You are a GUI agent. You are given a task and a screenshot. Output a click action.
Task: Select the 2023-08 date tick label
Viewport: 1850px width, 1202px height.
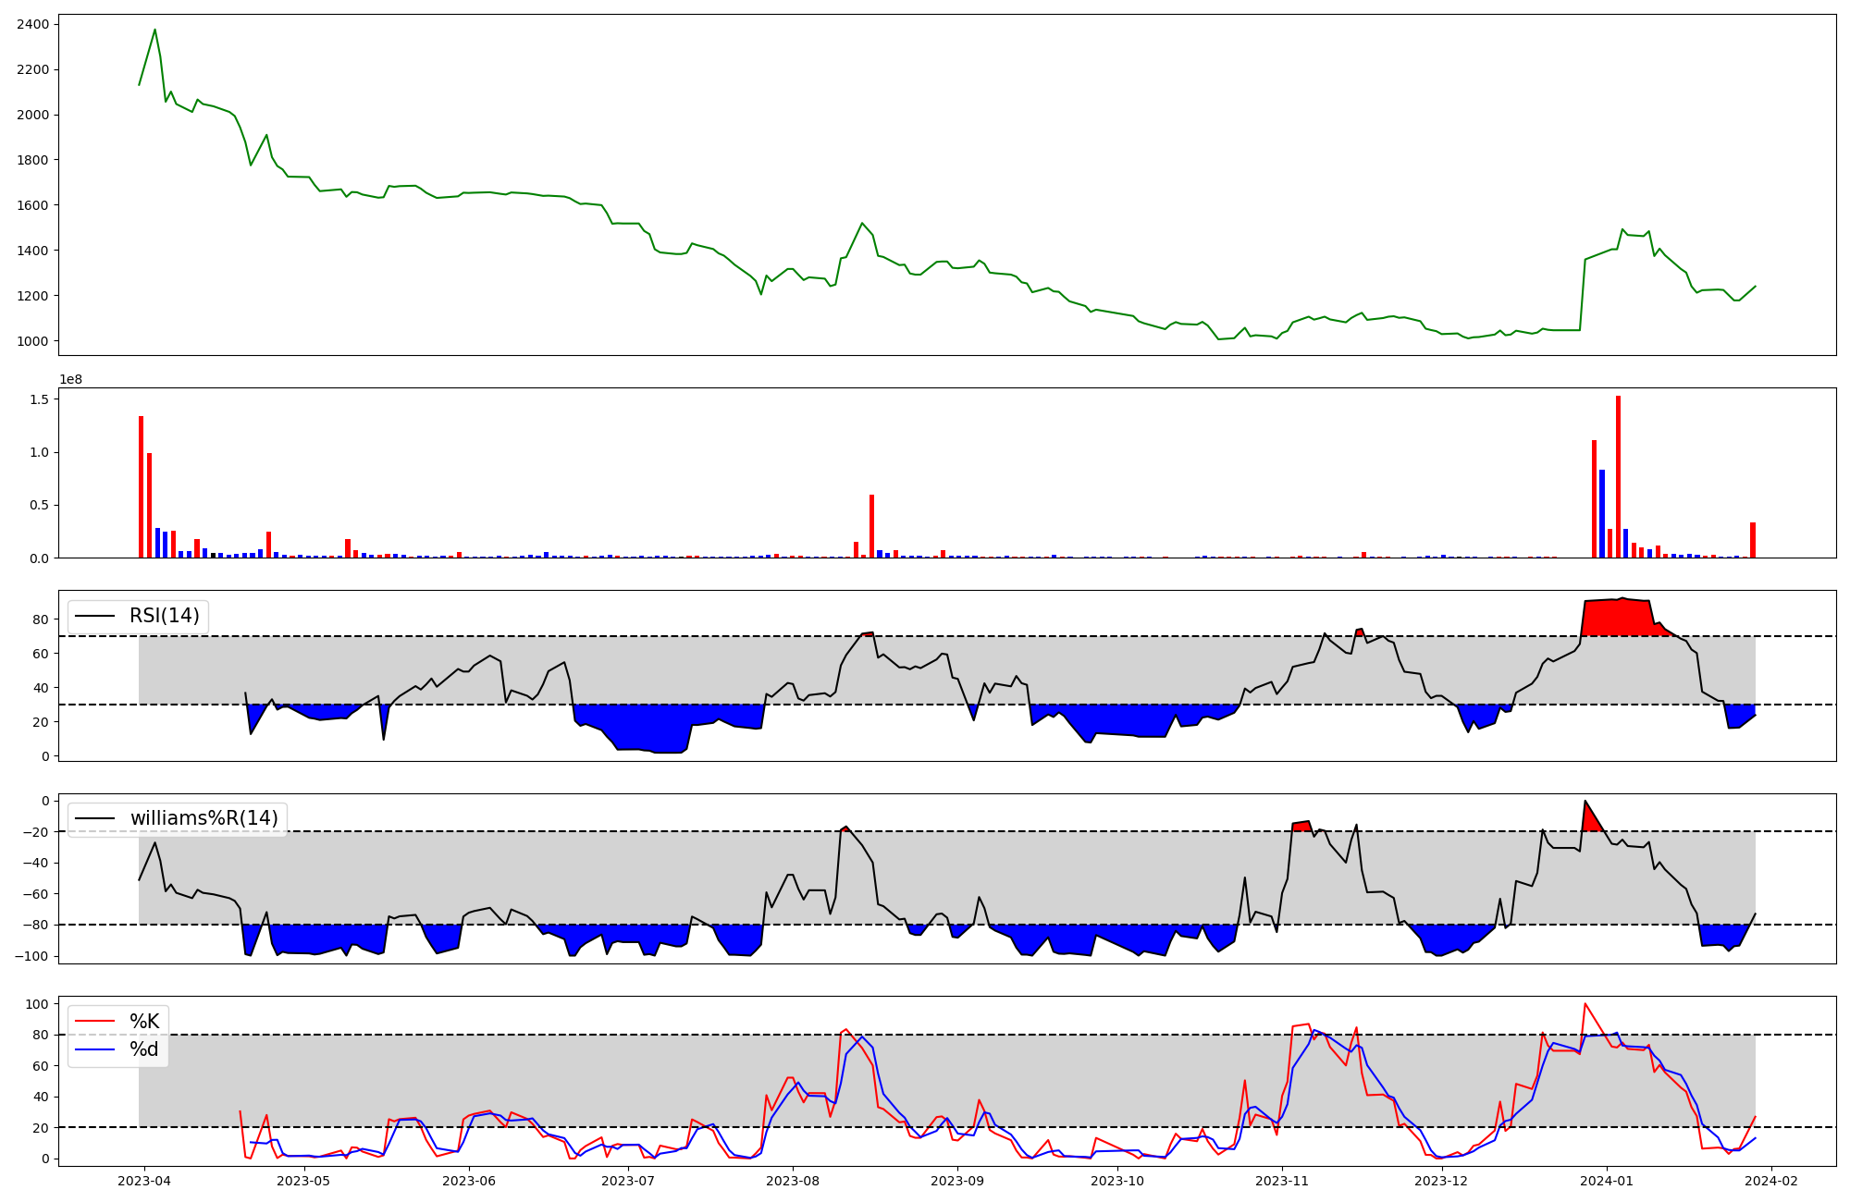point(794,1181)
